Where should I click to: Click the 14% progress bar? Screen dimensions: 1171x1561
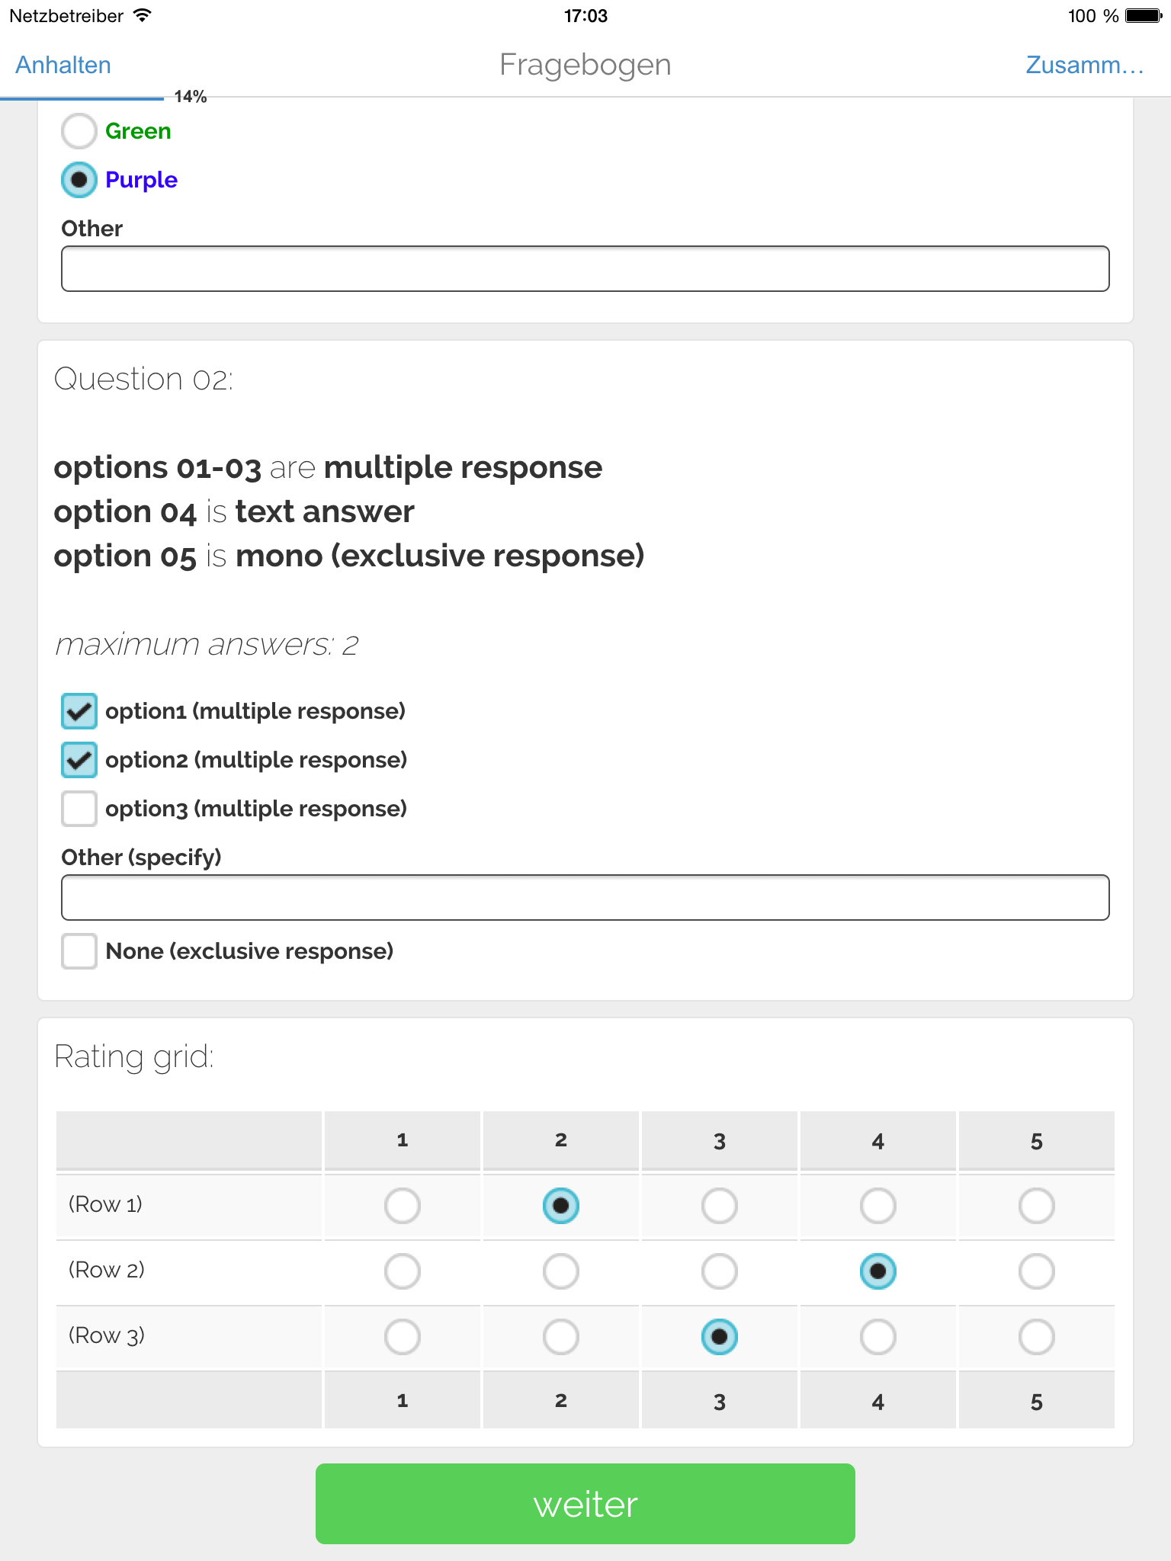(x=82, y=98)
